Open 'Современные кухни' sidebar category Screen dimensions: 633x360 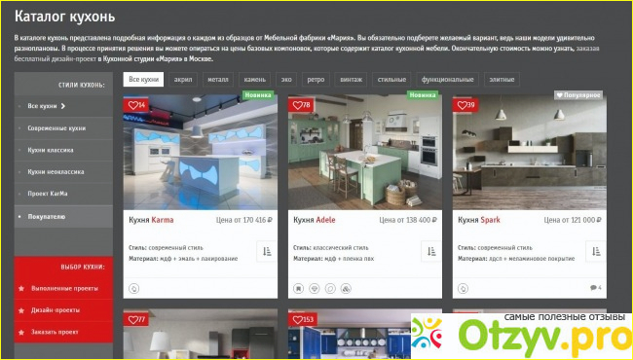pos(56,128)
